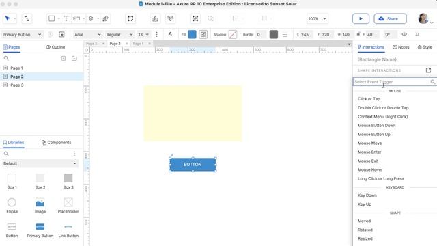Click the blue fill color swatch
The height and width of the screenshot is (246, 437).
[192, 34]
